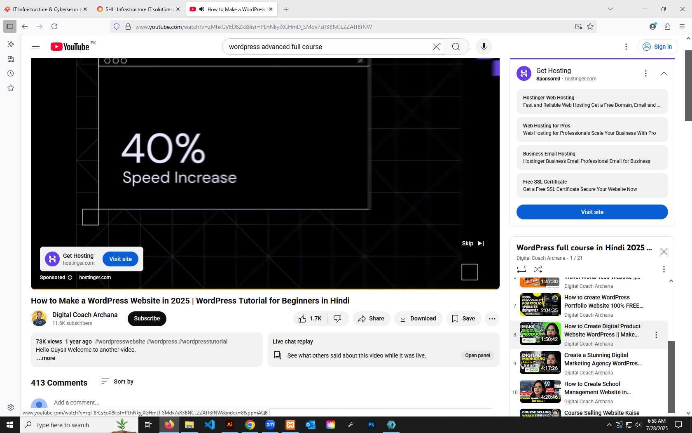
Task: Bookmark this page with star icon
Action: [x=590, y=26]
